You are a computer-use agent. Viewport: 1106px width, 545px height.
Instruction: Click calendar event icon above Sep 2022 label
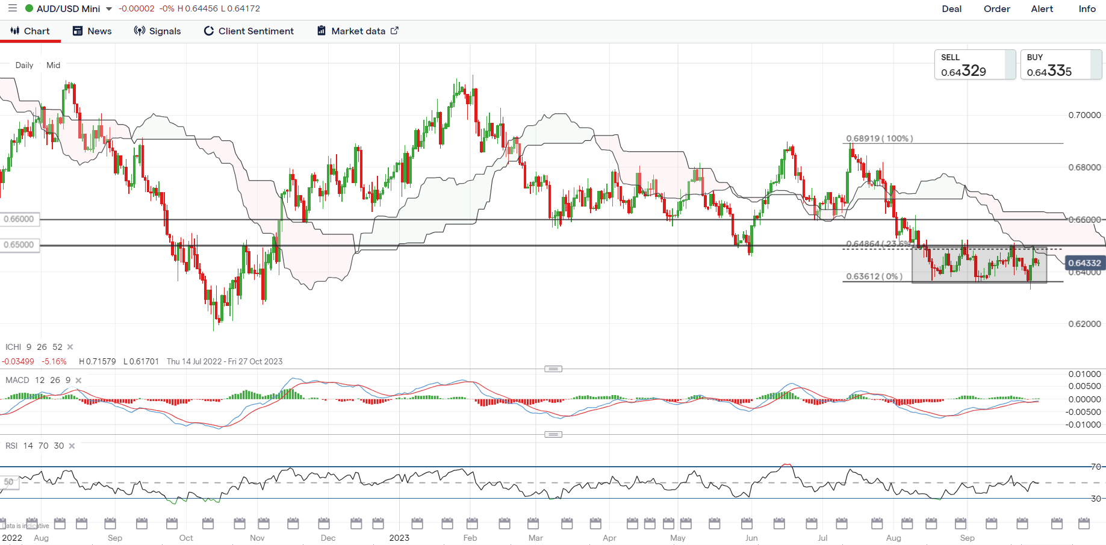(x=110, y=523)
